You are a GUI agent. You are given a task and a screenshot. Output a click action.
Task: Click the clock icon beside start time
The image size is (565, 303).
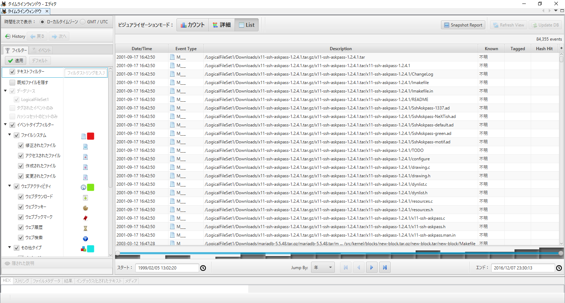(x=203, y=268)
